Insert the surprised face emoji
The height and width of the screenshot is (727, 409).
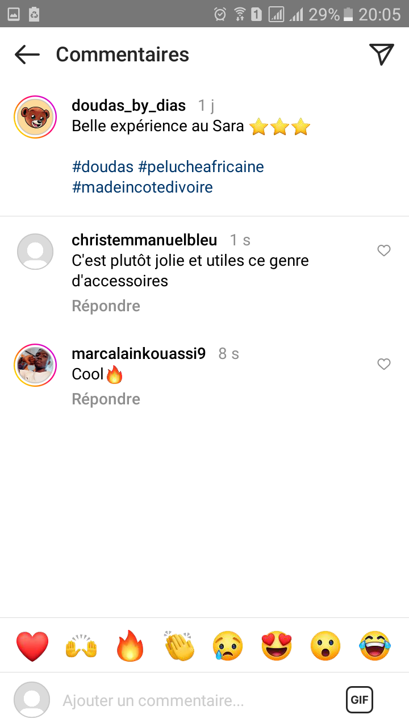pos(325,646)
